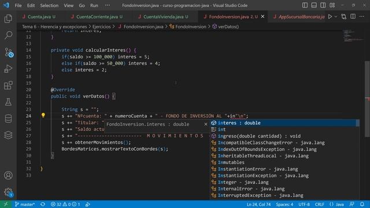Run the Java file with play button
Viewport: 370px width, 208px height.
[330, 17]
